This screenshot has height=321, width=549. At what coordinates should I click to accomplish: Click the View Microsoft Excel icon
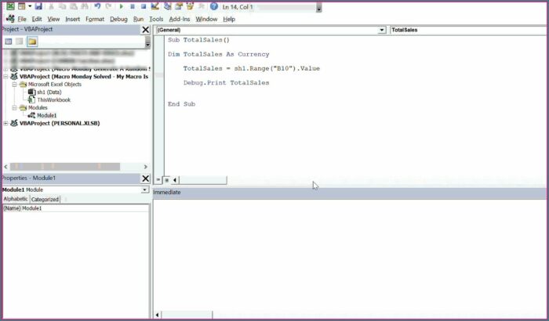pyautogui.click(x=10, y=6)
